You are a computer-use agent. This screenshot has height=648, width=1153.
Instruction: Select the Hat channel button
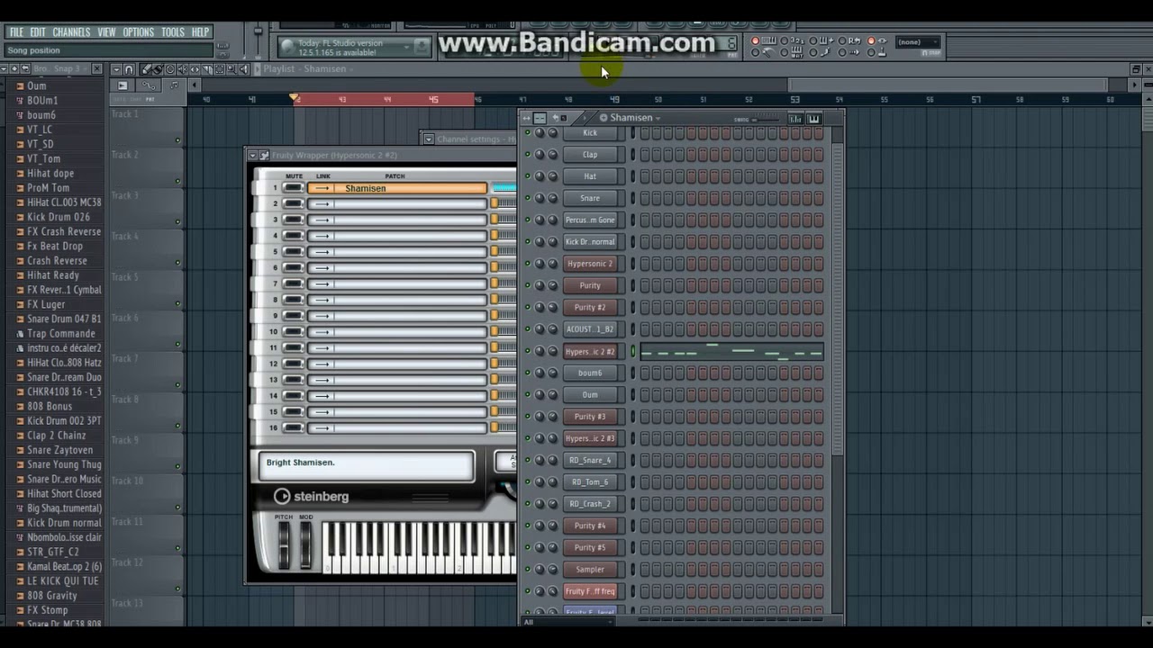tap(590, 176)
